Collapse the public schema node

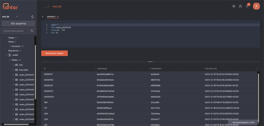point(7,55)
